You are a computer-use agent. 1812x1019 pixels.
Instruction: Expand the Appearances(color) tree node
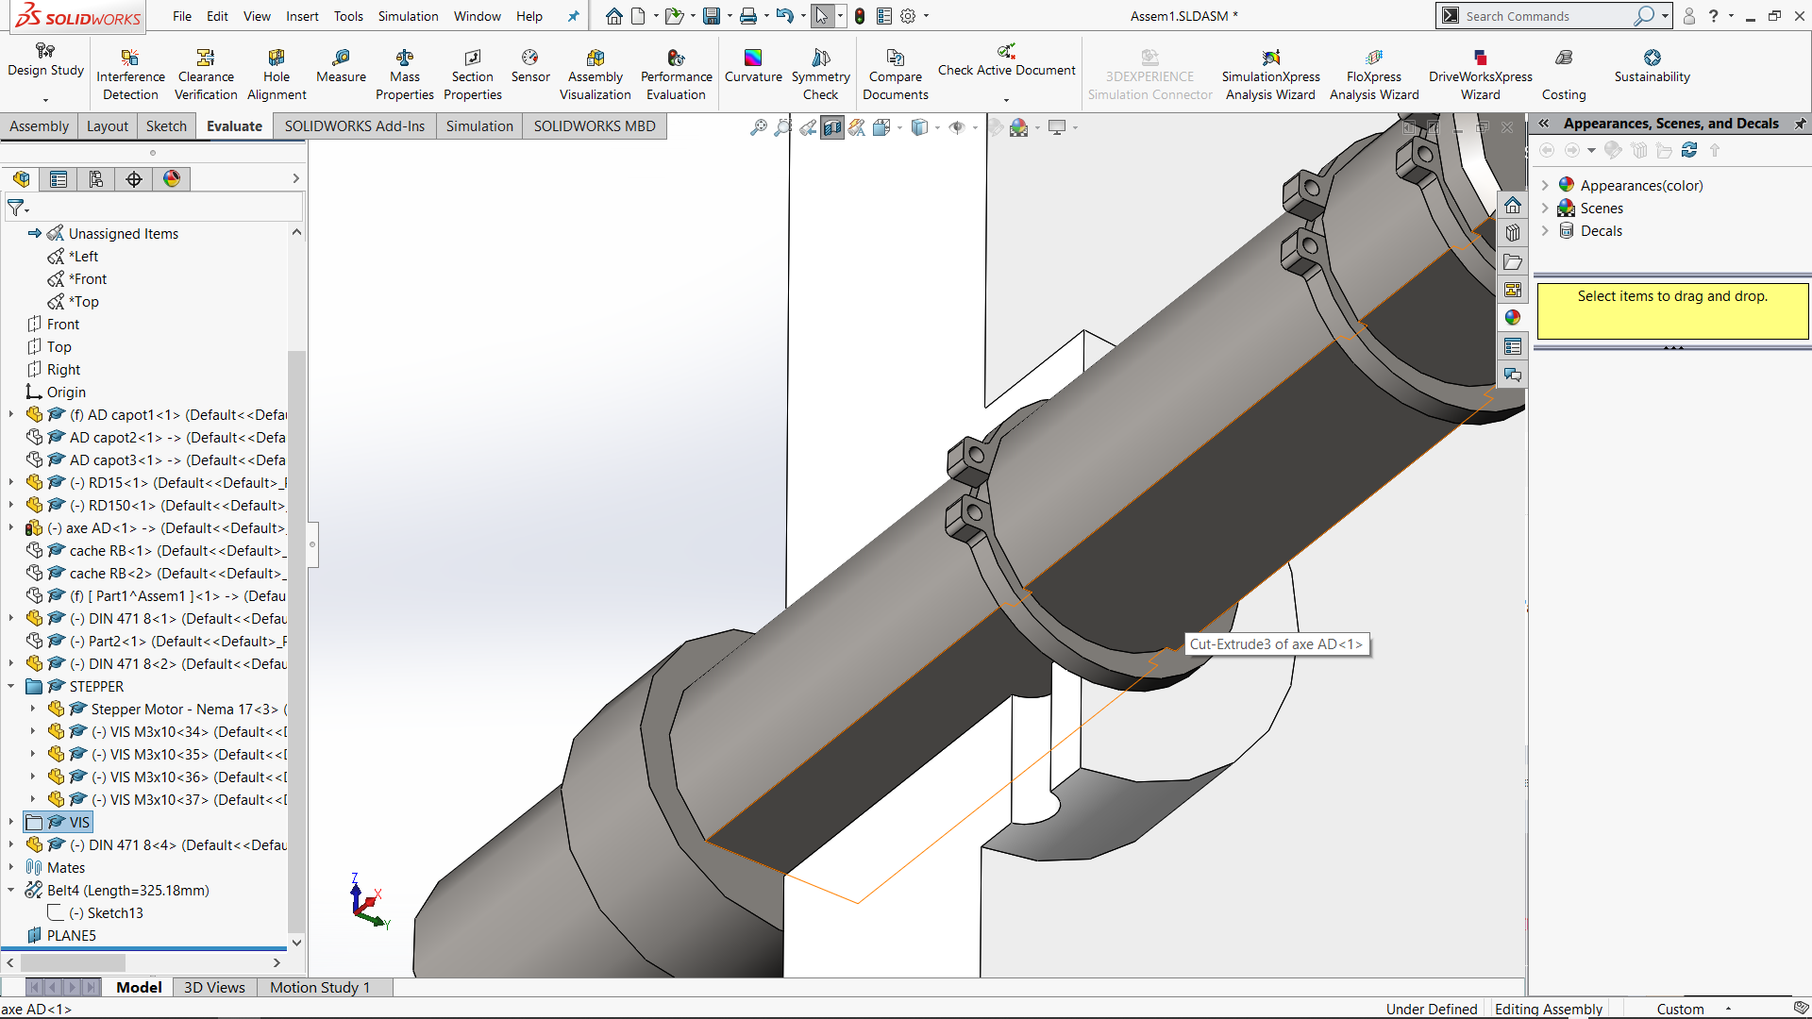1545,186
